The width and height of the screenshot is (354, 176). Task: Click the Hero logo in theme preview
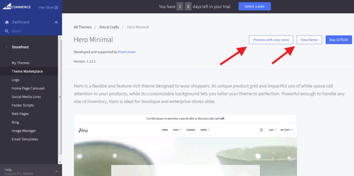83,130
